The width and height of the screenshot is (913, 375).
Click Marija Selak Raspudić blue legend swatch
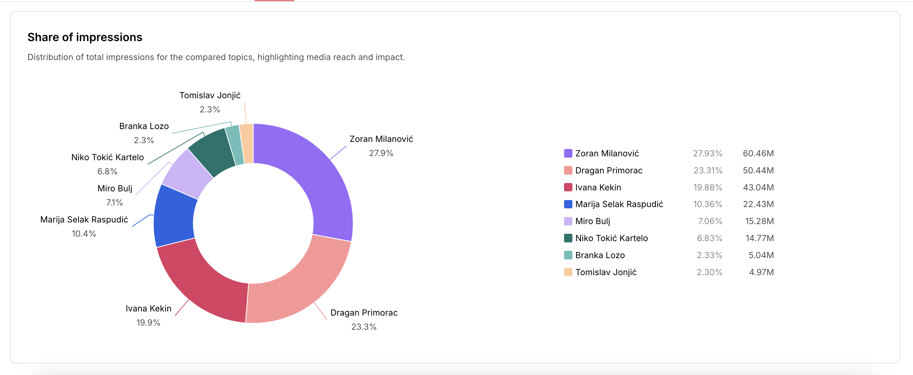tap(568, 204)
